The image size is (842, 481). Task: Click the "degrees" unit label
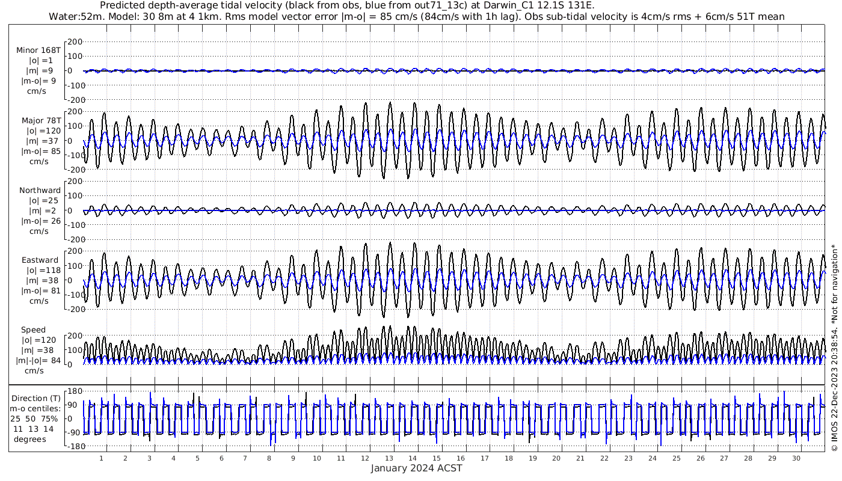tap(30, 439)
